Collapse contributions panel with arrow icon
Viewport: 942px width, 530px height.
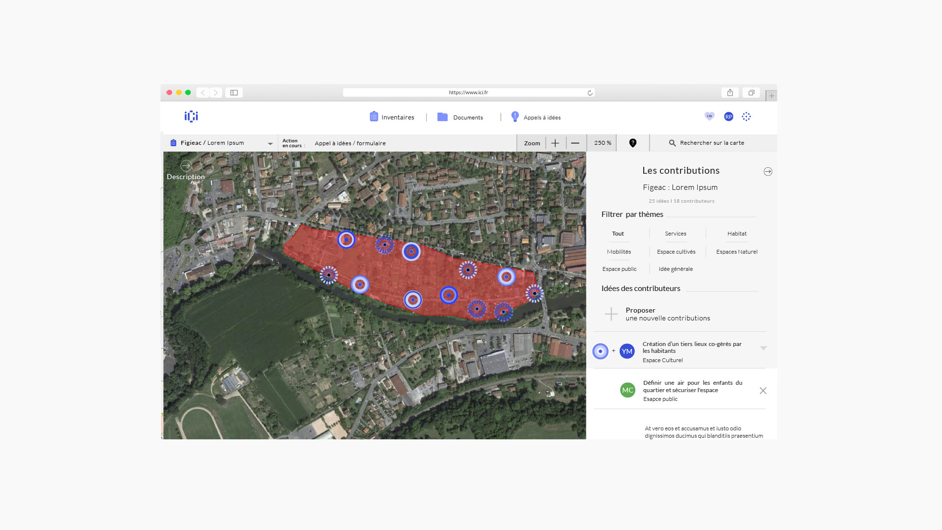pyautogui.click(x=768, y=171)
